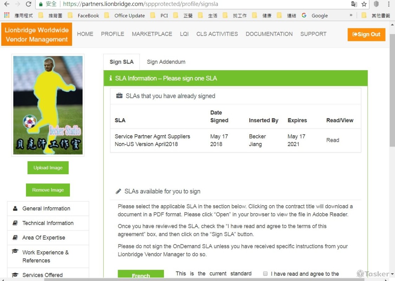Switch to the Sign Addendum tab

166,62
